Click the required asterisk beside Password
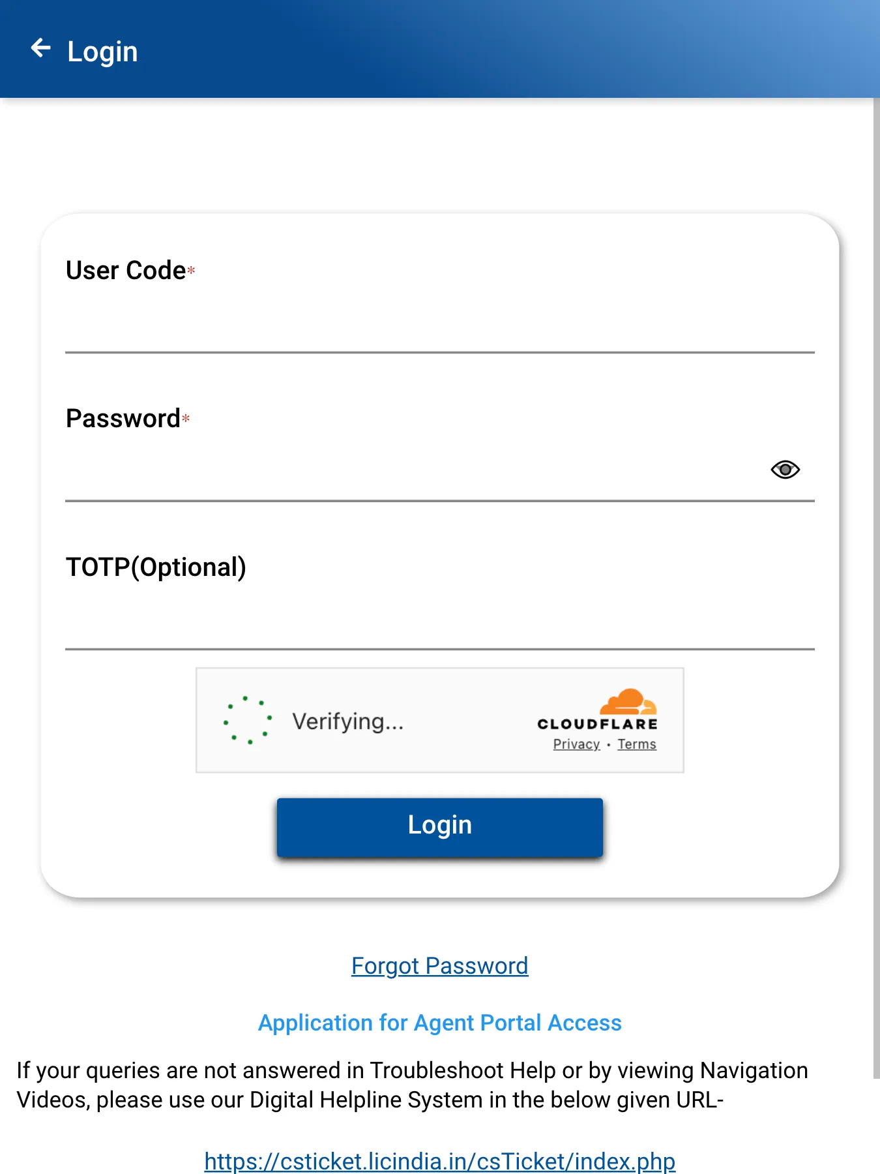The image size is (880, 1174). [186, 420]
